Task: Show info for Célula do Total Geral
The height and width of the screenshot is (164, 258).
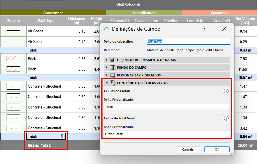Action: pos(226,118)
